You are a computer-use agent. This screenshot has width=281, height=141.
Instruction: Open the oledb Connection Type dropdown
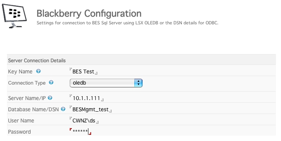[x=106, y=83]
